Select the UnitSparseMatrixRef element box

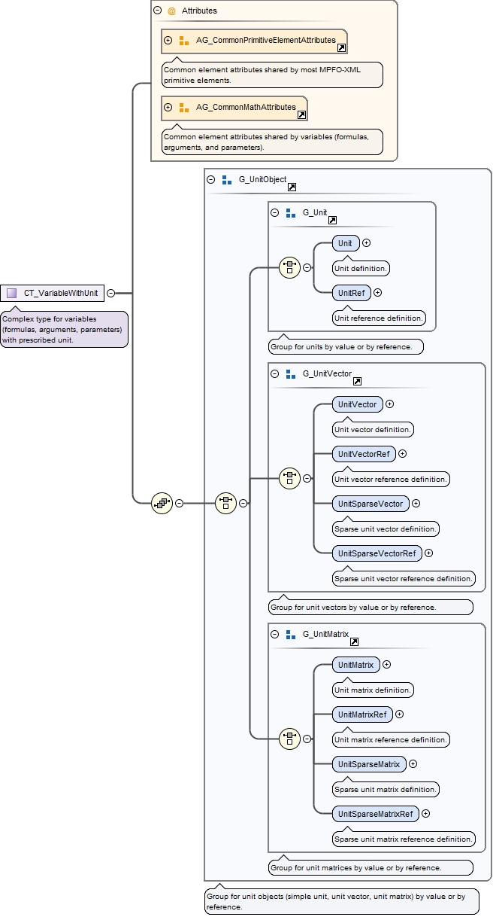pyautogui.click(x=375, y=814)
